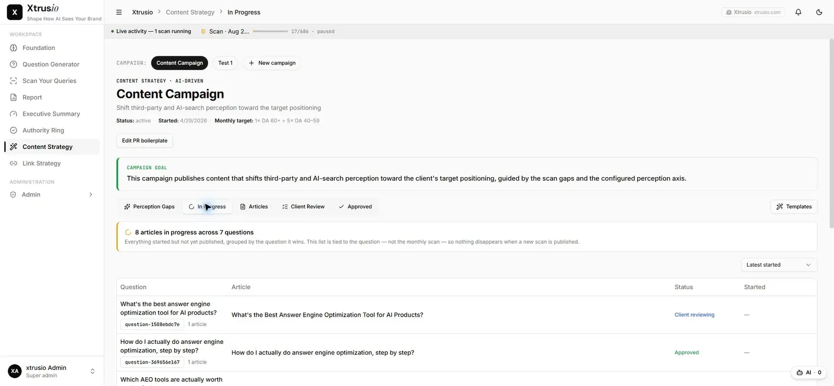This screenshot has width=834, height=386.
Task: Open Authority Ring page
Action: (x=52, y=130)
